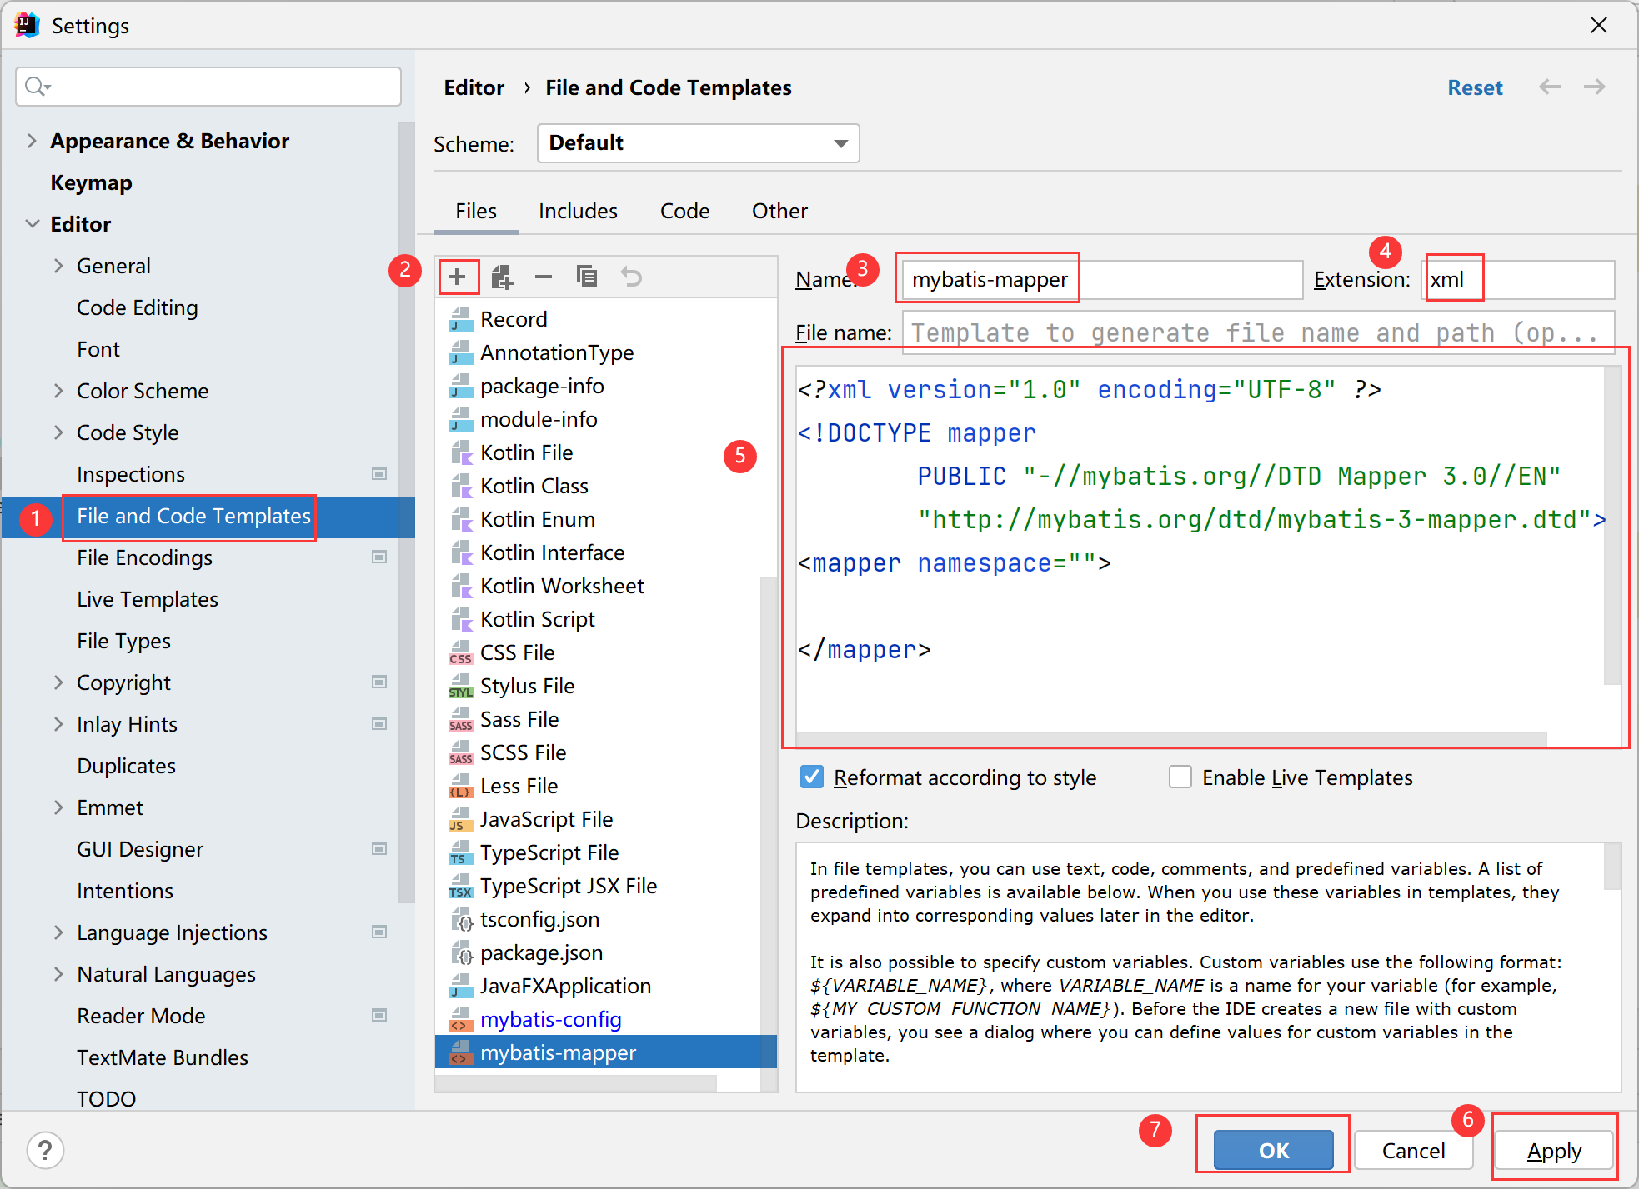1639x1189 pixels.
Task: Select the mybatis-config template icon
Action: (460, 1019)
